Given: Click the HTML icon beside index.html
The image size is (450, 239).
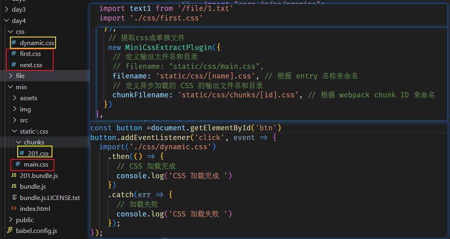Looking at the screenshot, I should point(14,208).
